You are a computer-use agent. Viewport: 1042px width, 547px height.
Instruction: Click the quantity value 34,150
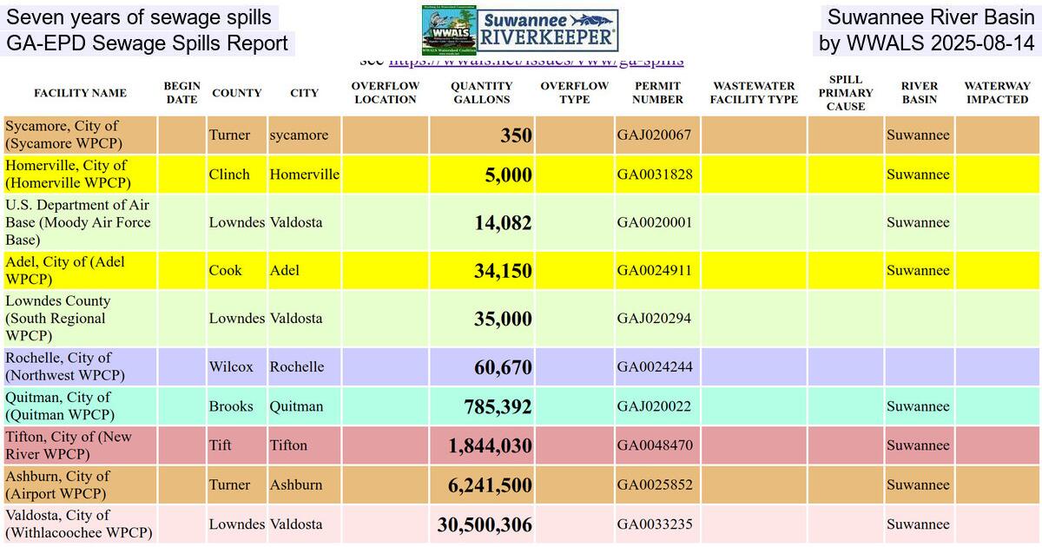(x=503, y=271)
